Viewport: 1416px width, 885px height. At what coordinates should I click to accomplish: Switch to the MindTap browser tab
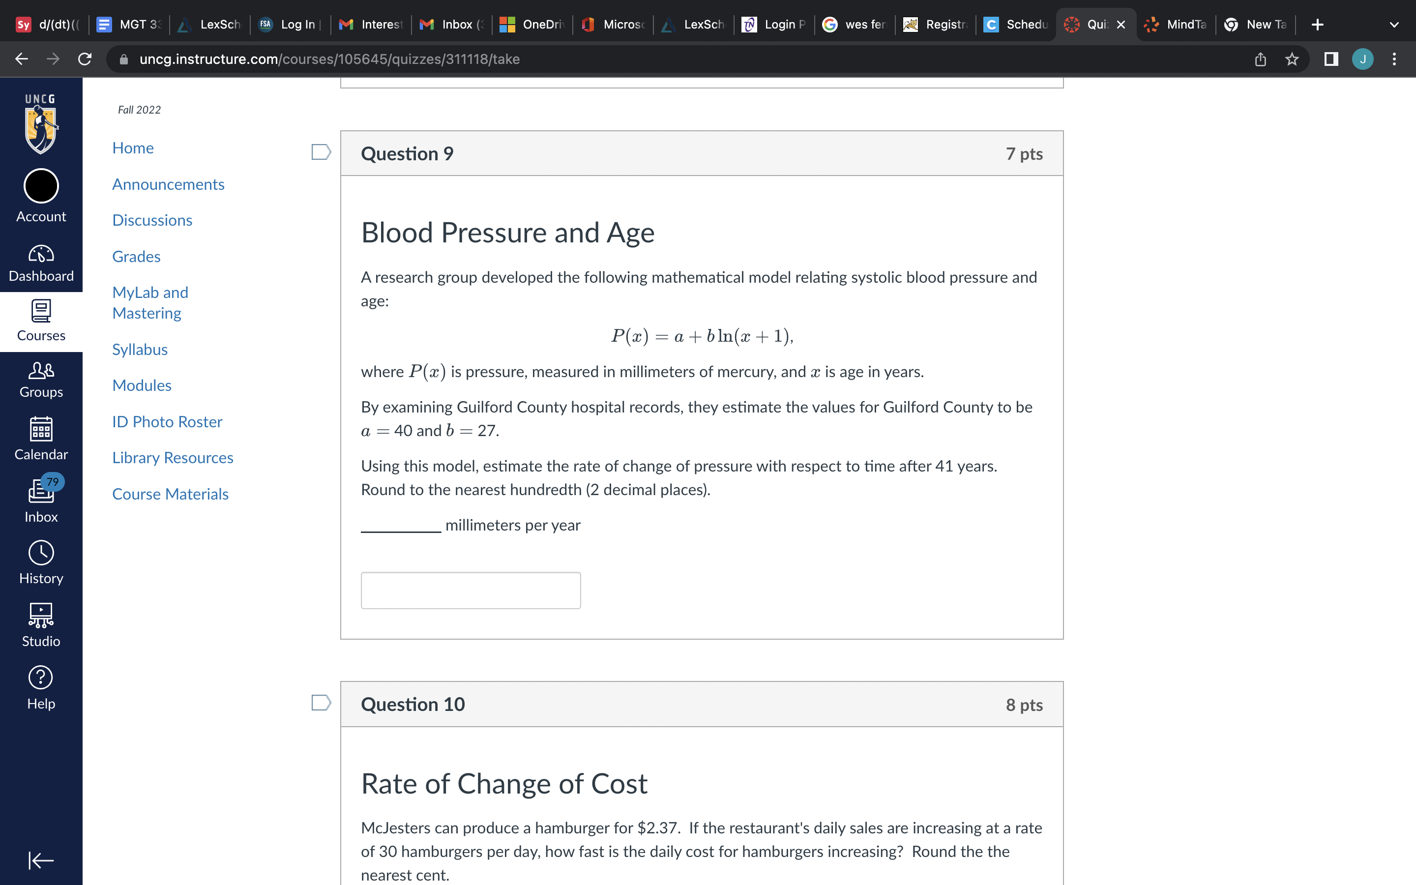1176,25
